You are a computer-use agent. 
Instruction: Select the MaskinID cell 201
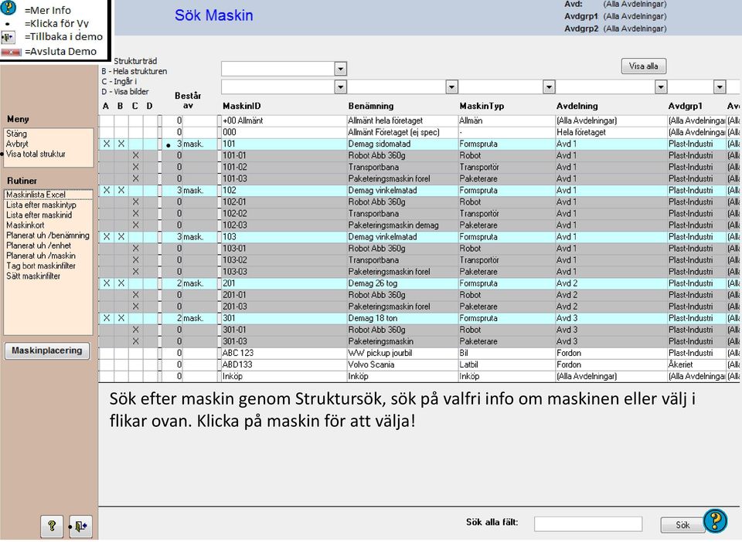click(284, 283)
